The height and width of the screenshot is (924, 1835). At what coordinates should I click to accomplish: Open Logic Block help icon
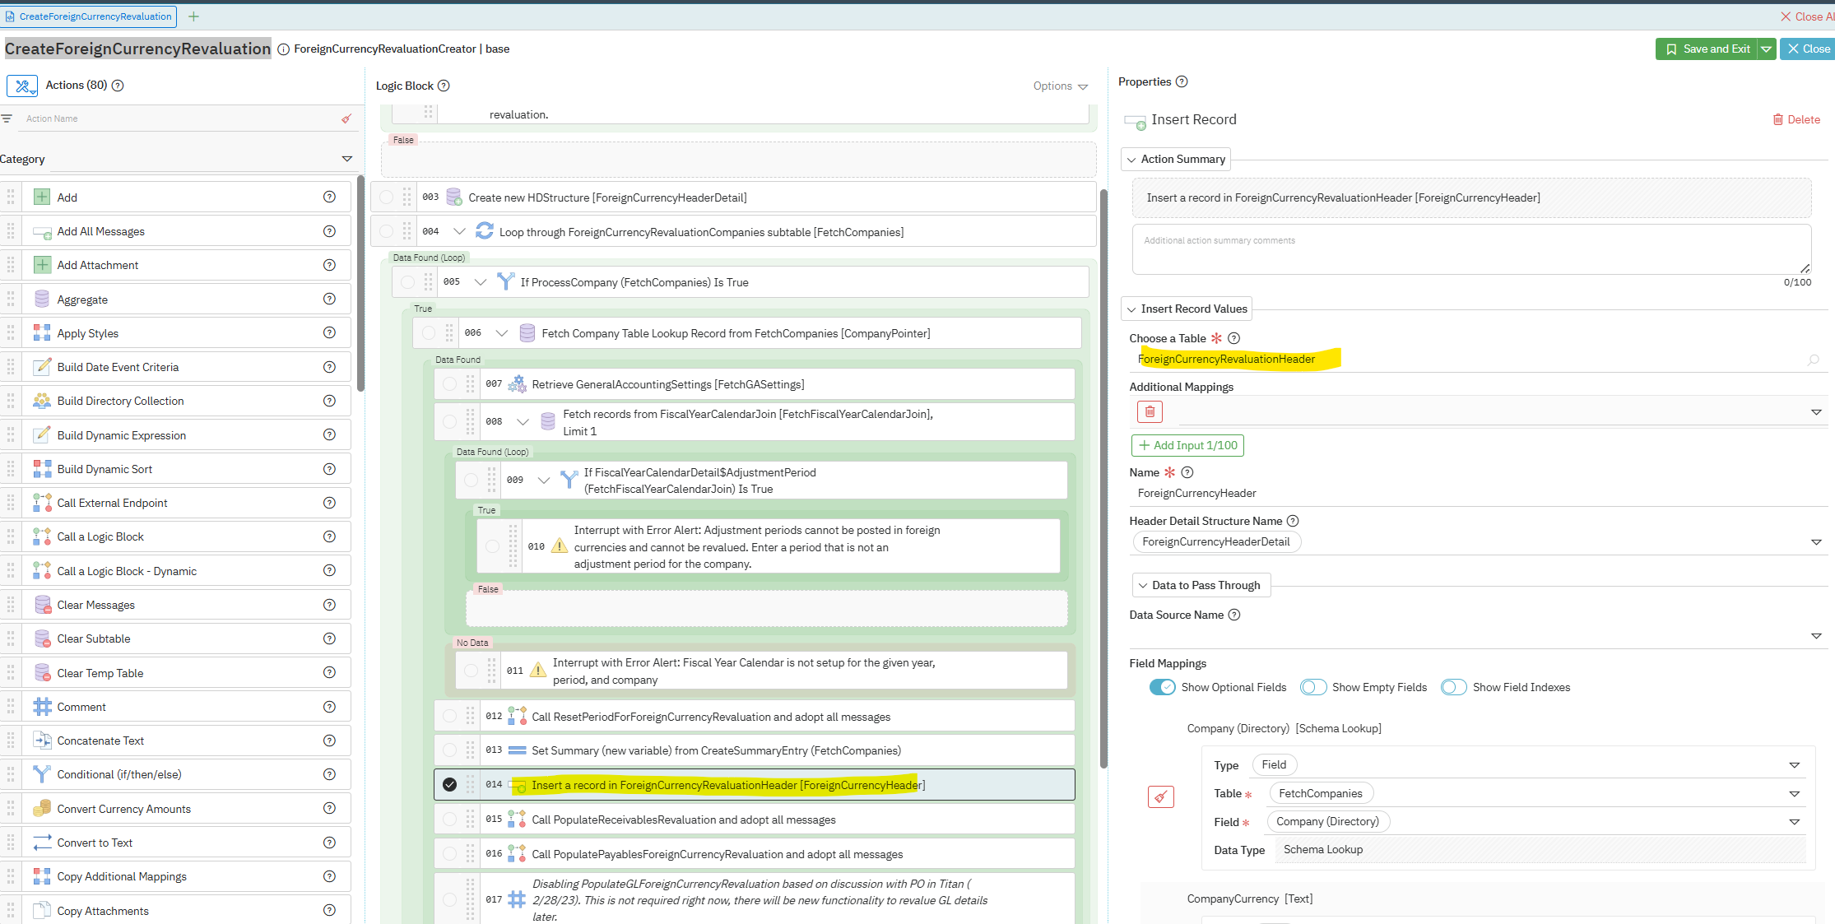point(444,86)
